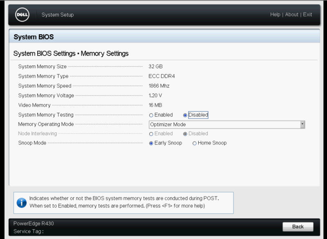Click the System Setup title text
This screenshot has width=327, height=239.
pyautogui.click(x=58, y=15)
